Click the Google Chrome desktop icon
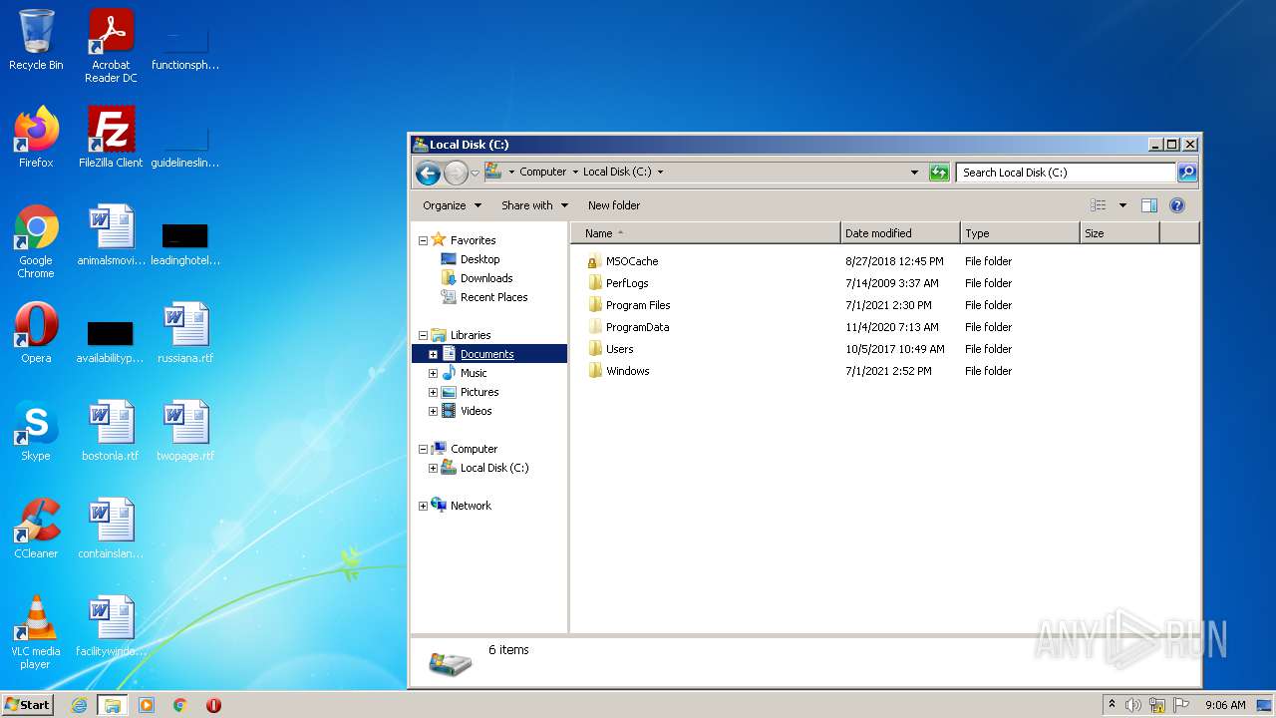1276x718 pixels. click(x=36, y=241)
